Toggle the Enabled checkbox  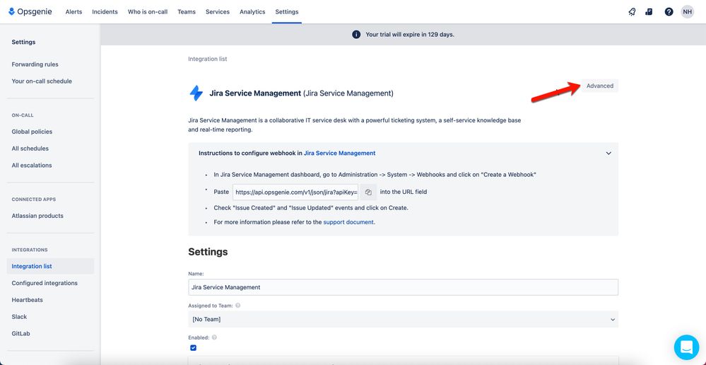click(193, 347)
